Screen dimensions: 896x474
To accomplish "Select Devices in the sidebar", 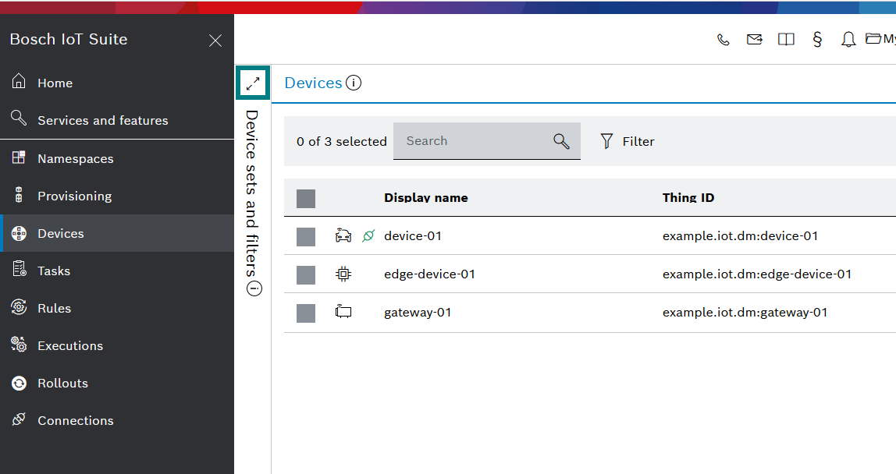I will pos(117,233).
